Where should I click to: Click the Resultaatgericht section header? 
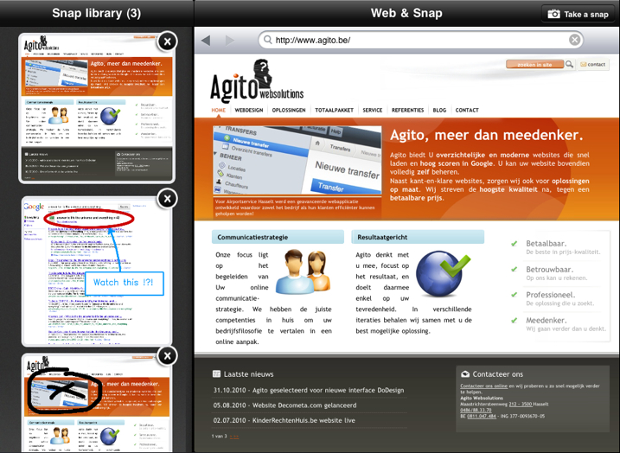tap(418, 237)
